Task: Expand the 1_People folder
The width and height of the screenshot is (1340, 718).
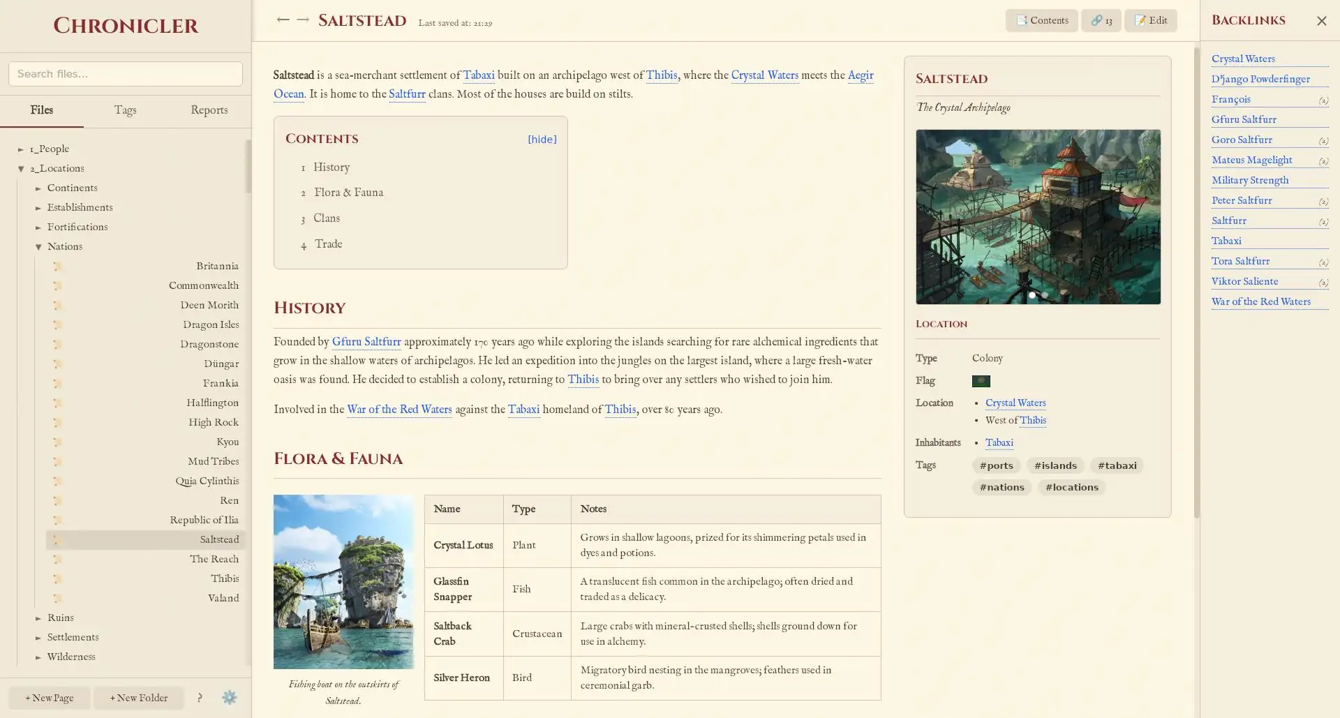Action: pyautogui.click(x=22, y=149)
